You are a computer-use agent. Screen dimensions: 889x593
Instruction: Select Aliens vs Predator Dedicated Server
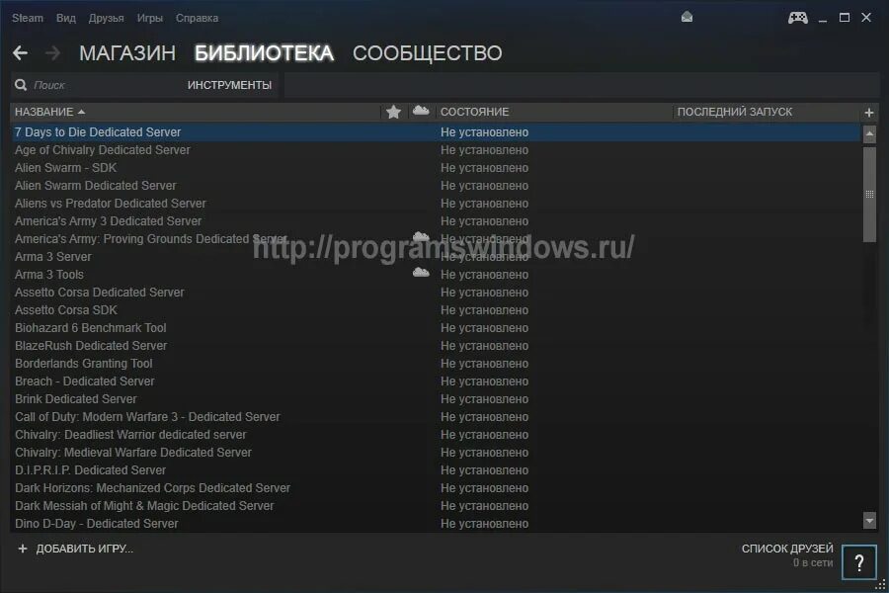coord(436,204)
